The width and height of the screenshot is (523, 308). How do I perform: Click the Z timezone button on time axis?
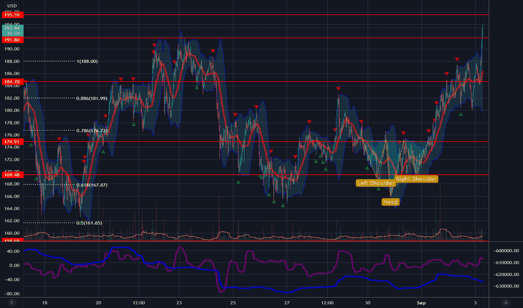pyautogui.click(x=12, y=302)
